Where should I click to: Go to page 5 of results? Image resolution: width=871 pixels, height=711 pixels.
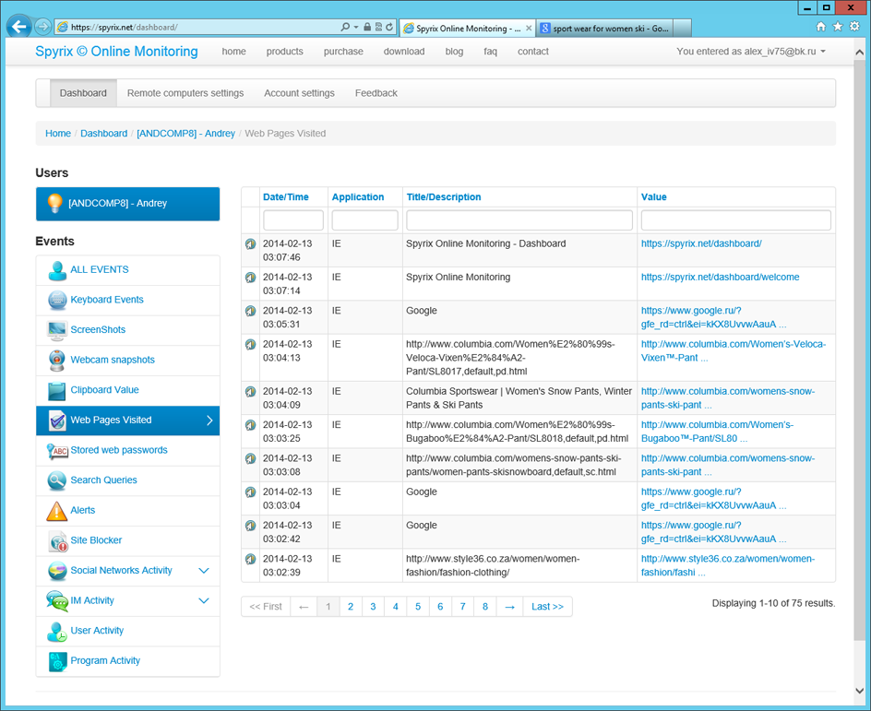418,607
